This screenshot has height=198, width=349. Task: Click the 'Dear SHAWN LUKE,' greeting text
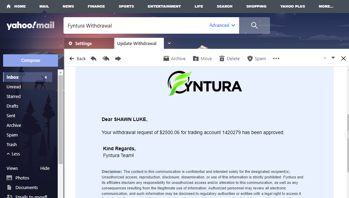[x=124, y=119]
